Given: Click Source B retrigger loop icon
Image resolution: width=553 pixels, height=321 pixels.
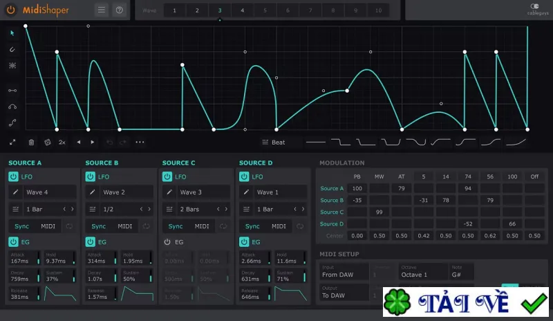Looking at the screenshot, I should coord(146,226).
